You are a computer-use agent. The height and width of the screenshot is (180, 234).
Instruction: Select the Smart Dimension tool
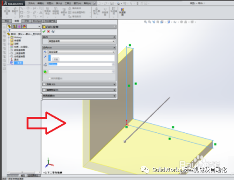[x=15, y=11]
